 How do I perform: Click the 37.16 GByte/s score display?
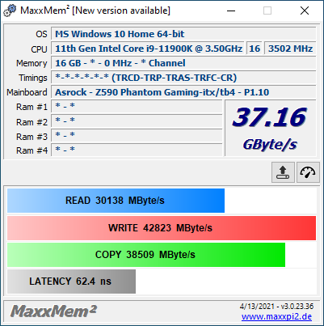[x=270, y=129]
